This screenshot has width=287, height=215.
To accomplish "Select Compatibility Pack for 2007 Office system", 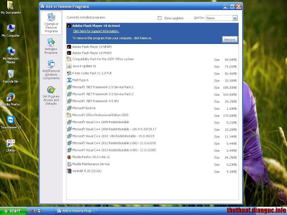I will pos(152,59).
